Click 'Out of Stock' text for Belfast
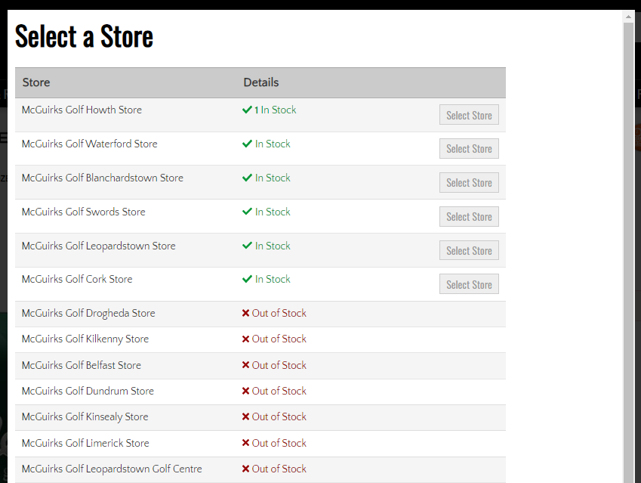This screenshot has height=483, width=641. click(279, 365)
